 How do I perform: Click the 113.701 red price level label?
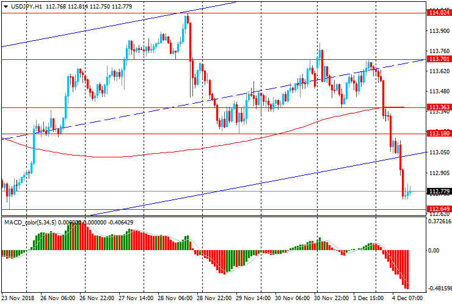point(439,59)
